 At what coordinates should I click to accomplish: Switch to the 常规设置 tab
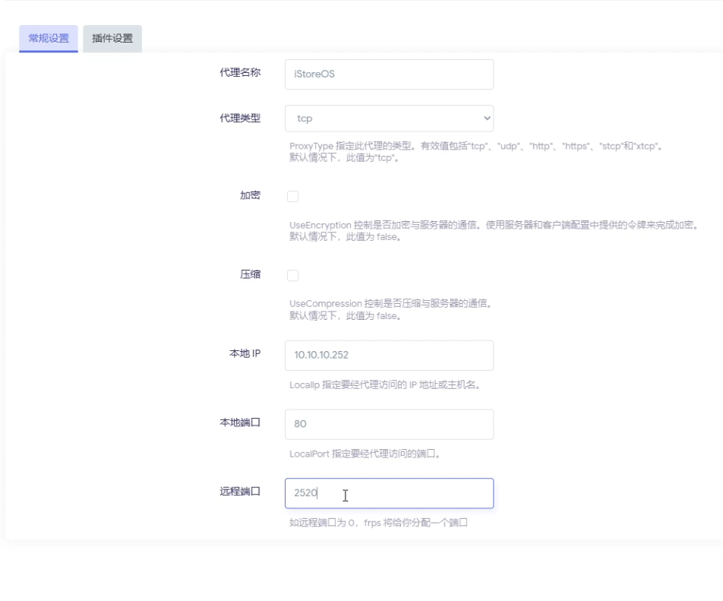49,39
